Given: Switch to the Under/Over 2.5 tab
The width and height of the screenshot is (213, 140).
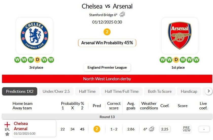Looking at the screenshot, I should (x=56, y=91).
